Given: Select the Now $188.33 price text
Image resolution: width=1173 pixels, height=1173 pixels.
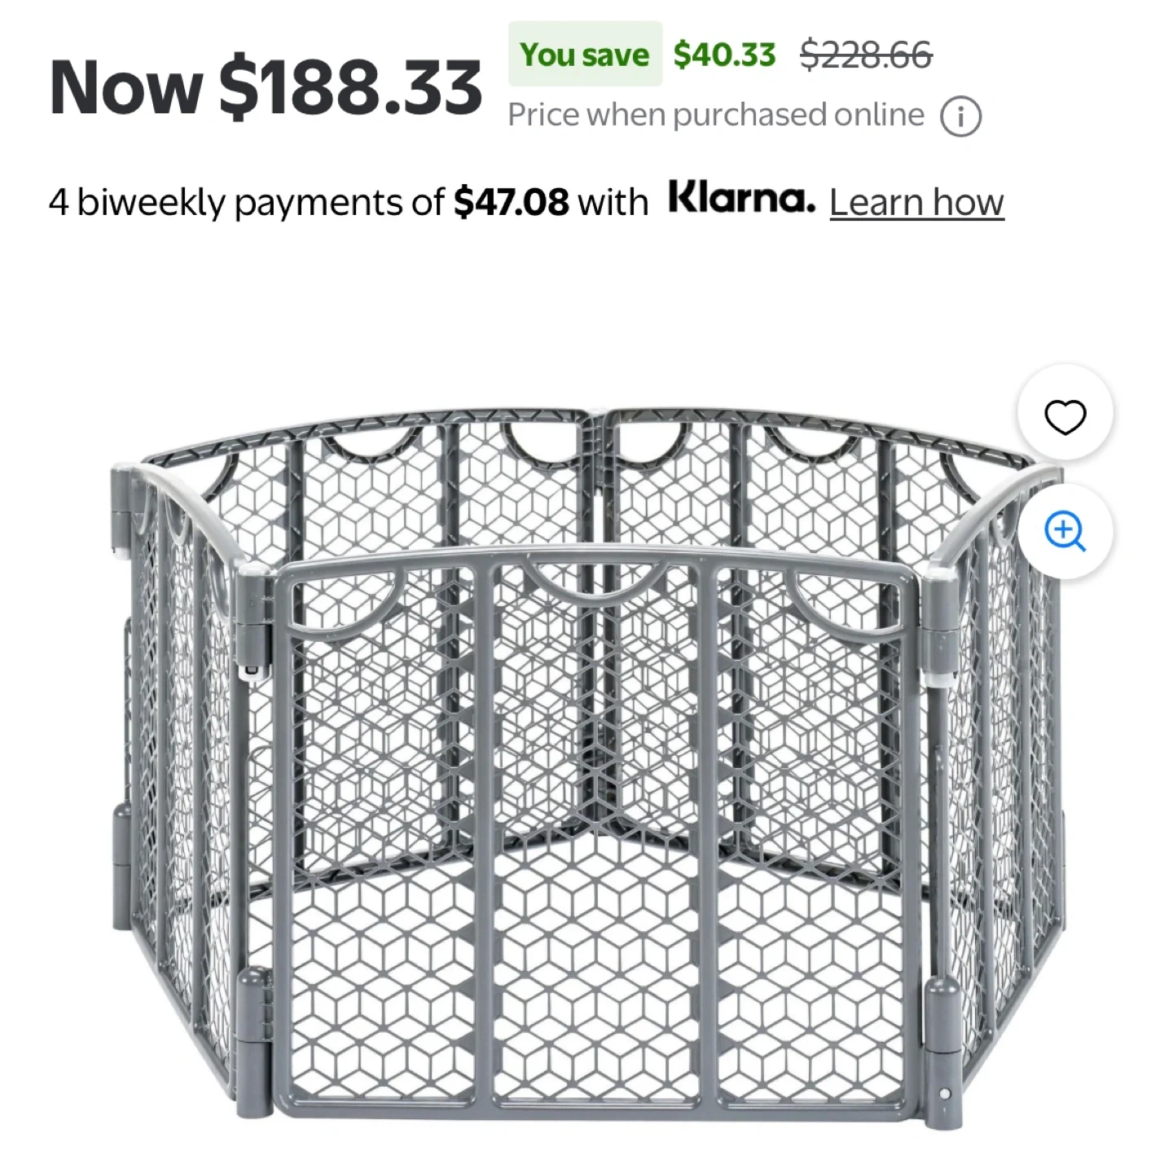Looking at the screenshot, I should (x=266, y=88).
